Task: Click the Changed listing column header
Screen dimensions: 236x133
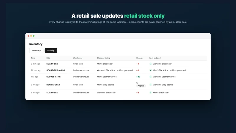Action: (104, 58)
